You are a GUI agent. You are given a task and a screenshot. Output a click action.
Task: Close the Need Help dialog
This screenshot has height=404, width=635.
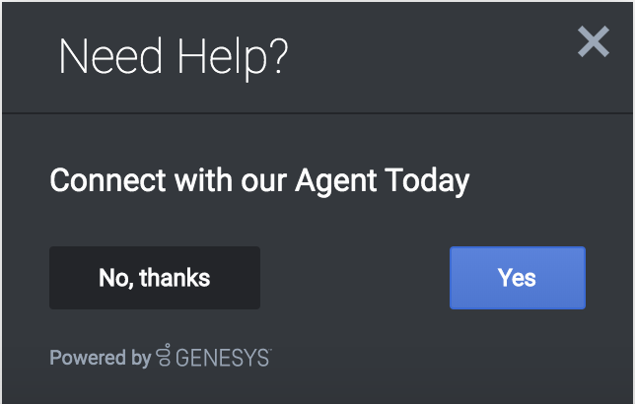[594, 41]
